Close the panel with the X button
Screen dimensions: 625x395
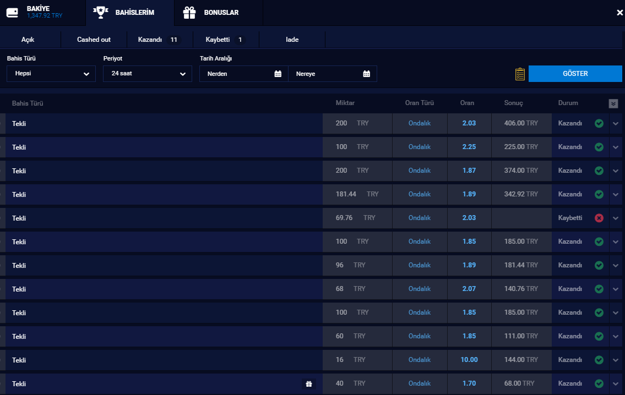click(619, 13)
